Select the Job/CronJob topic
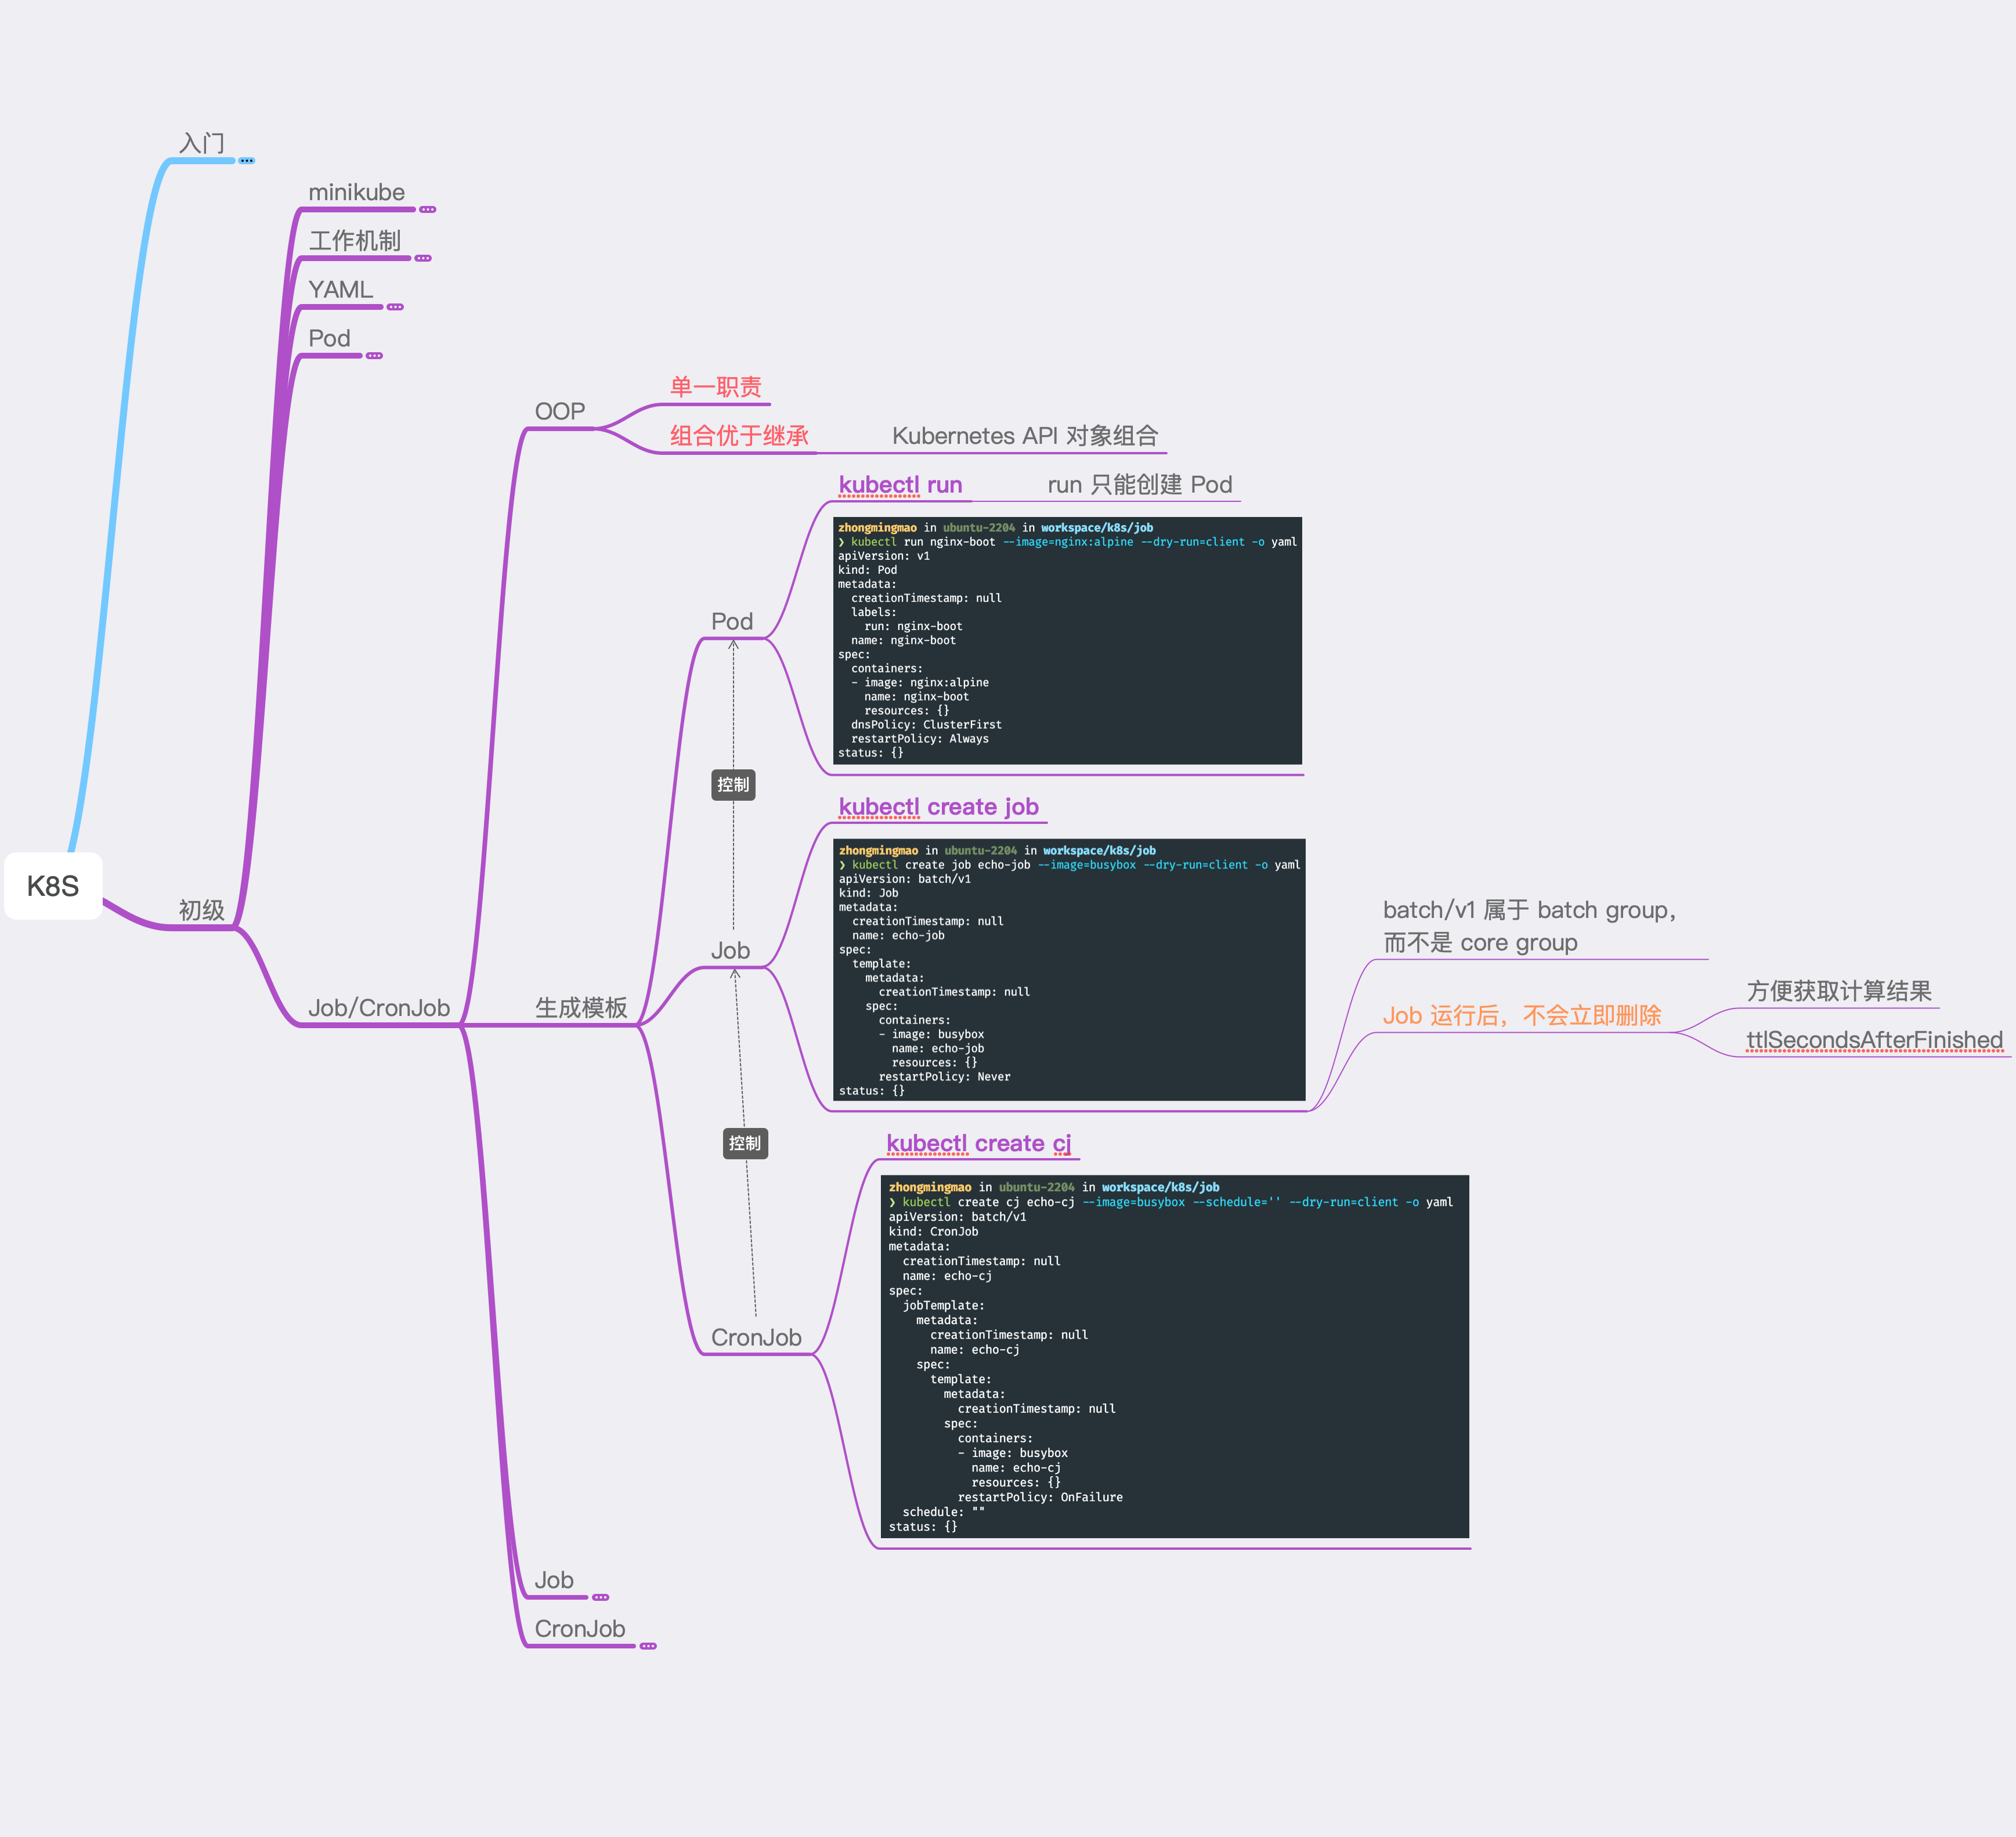This screenshot has height=1837, width=2016. tap(378, 1008)
